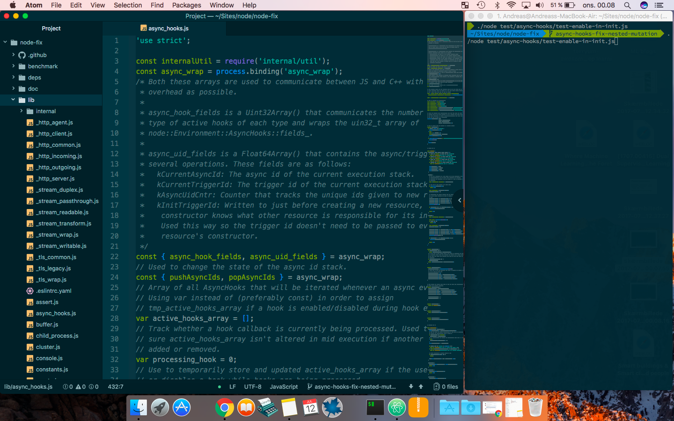Open Spotlight search in the menu bar
Screen dimensions: 674x421
(x=627, y=5)
